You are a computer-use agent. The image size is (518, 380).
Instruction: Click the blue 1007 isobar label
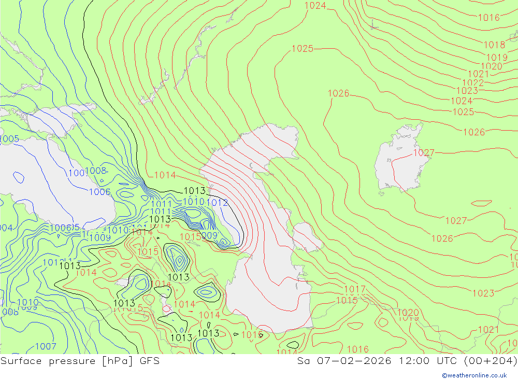(46, 347)
